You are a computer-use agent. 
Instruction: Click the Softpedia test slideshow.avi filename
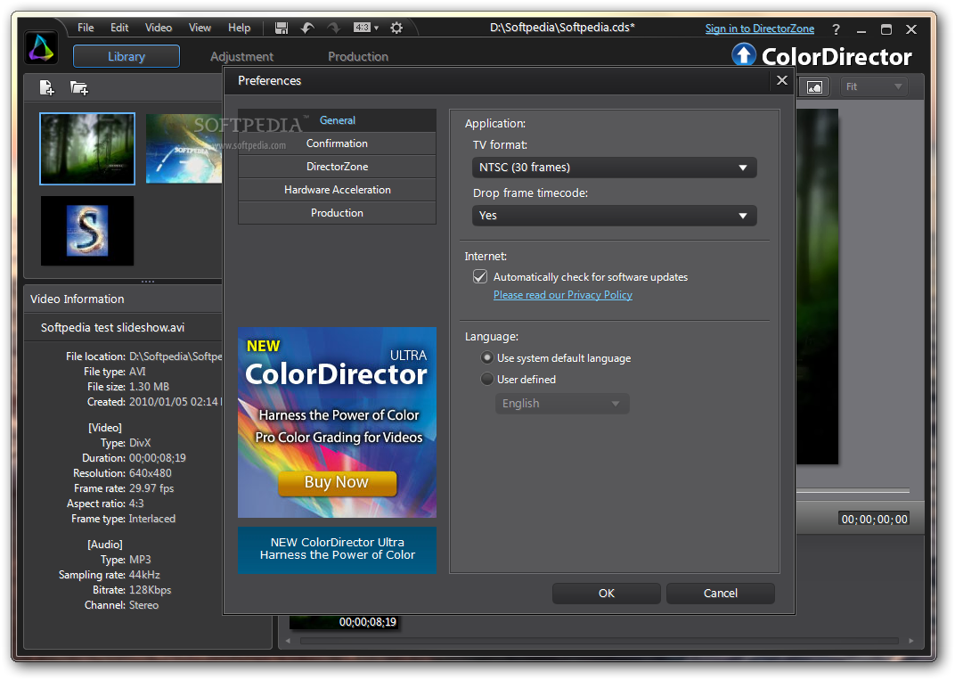point(112,328)
